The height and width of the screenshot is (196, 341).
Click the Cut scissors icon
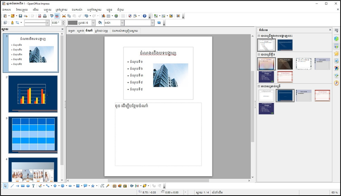(x=64, y=16)
